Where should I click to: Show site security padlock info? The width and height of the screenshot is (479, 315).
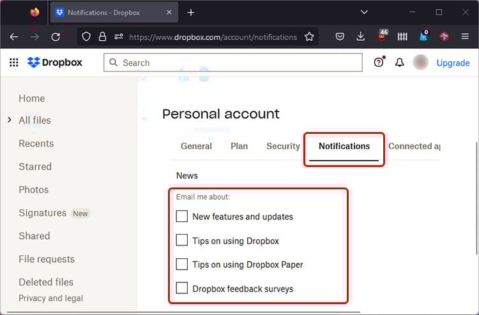click(102, 37)
